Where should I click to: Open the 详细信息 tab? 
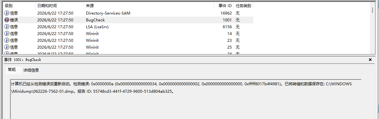point(31,70)
